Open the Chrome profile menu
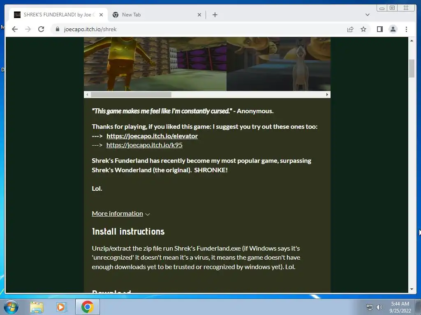Viewport: 421px width, 315px height. tap(393, 29)
